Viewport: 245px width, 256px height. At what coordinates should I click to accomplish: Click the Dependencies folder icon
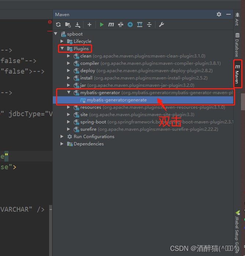click(70, 144)
